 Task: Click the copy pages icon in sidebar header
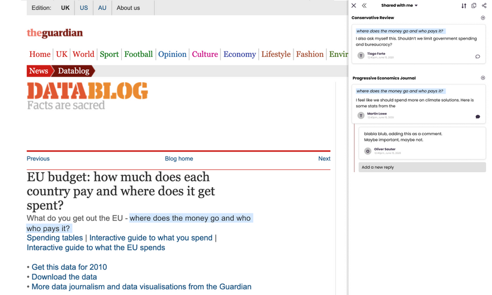[474, 6]
